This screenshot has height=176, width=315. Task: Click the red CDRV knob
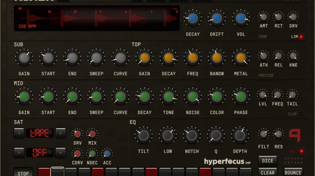click(x=77, y=154)
